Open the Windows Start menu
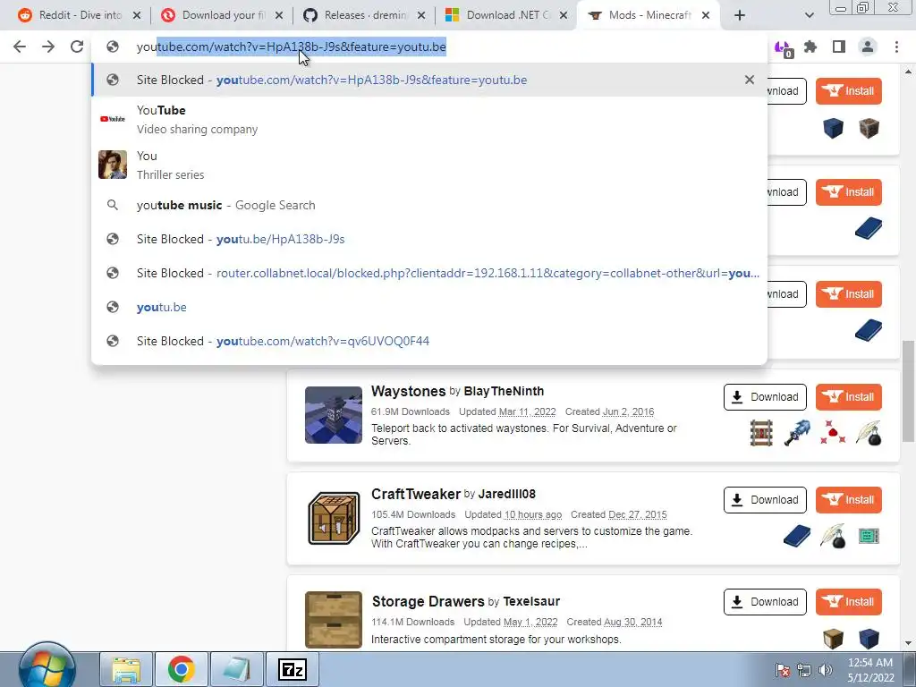Screen dimensions: 916x687 [47, 667]
